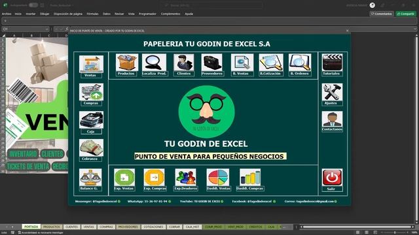419x235 pixels.
Task: Open the Contactanos person icon
Action: 332,119
